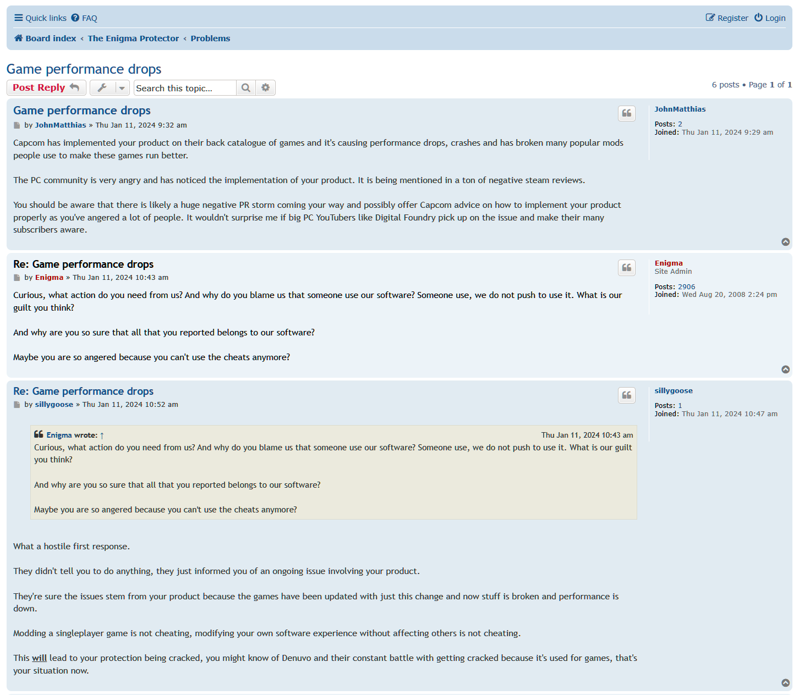Open the Quick links menu
This screenshot has width=799, height=695.
click(x=40, y=18)
